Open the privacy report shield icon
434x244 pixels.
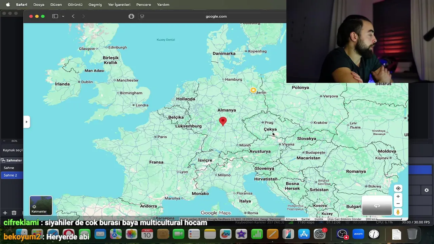click(x=131, y=16)
